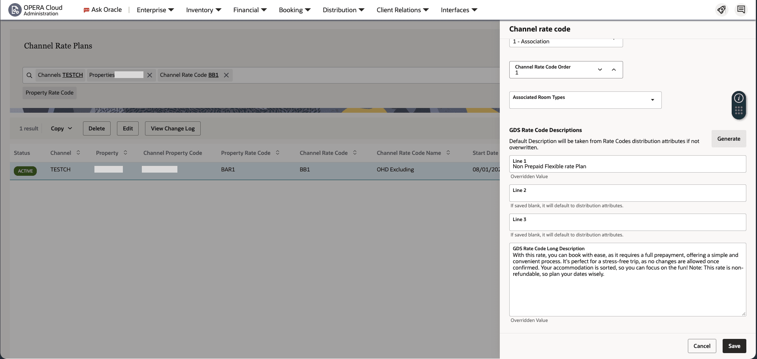Click the floating info icon on right edge
The width and height of the screenshot is (757, 359).
tap(738, 98)
